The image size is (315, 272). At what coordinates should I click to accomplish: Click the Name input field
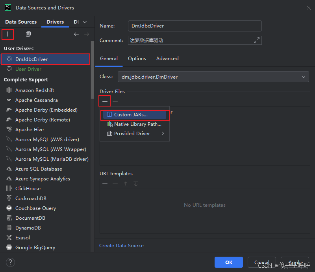[195, 26]
